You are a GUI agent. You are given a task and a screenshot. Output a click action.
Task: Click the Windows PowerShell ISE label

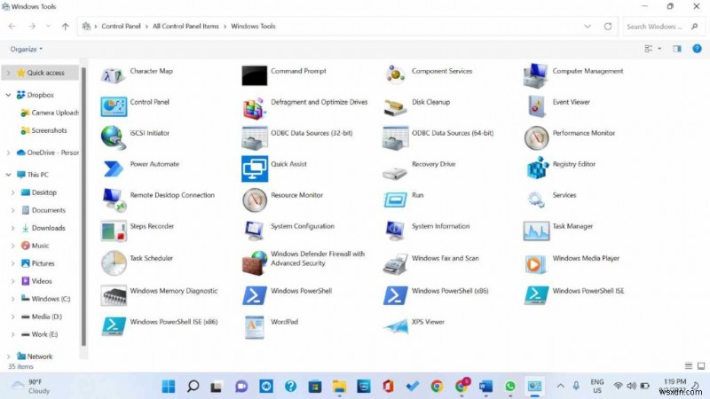tap(588, 291)
